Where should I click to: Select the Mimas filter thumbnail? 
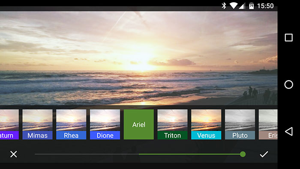pos(38,124)
